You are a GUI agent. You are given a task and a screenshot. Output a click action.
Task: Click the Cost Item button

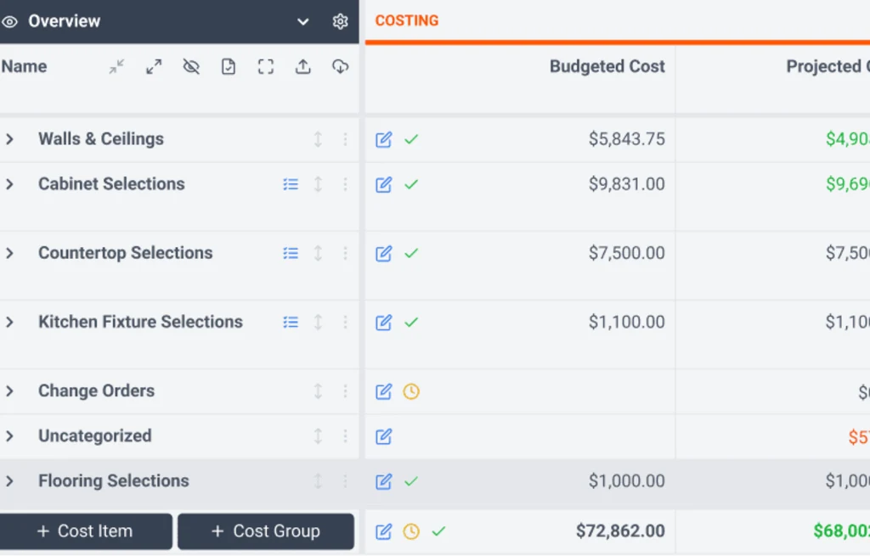click(x=86, y=531)
